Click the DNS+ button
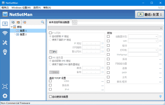 tap(54, 72)
